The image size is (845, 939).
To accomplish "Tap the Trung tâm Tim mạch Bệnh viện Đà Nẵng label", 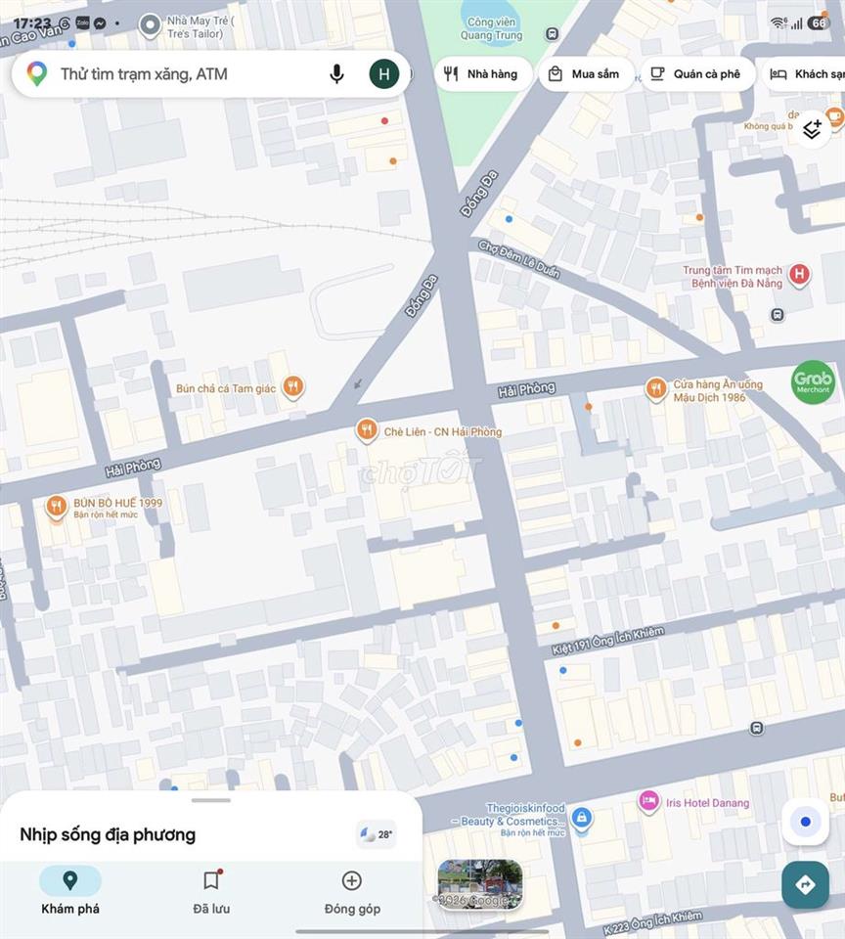I will [733, 277].
